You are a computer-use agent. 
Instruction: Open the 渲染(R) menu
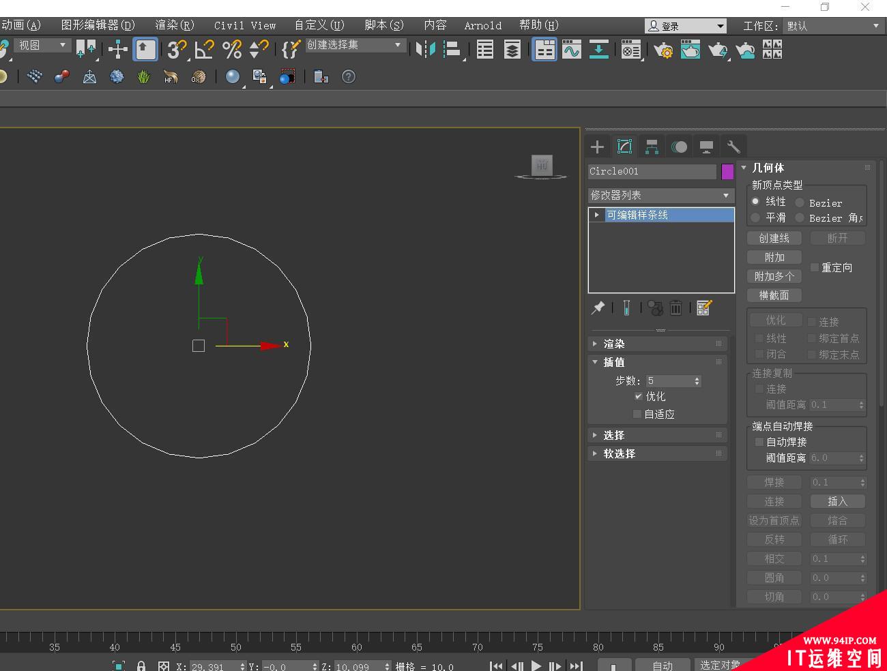(x=175, y=25)
